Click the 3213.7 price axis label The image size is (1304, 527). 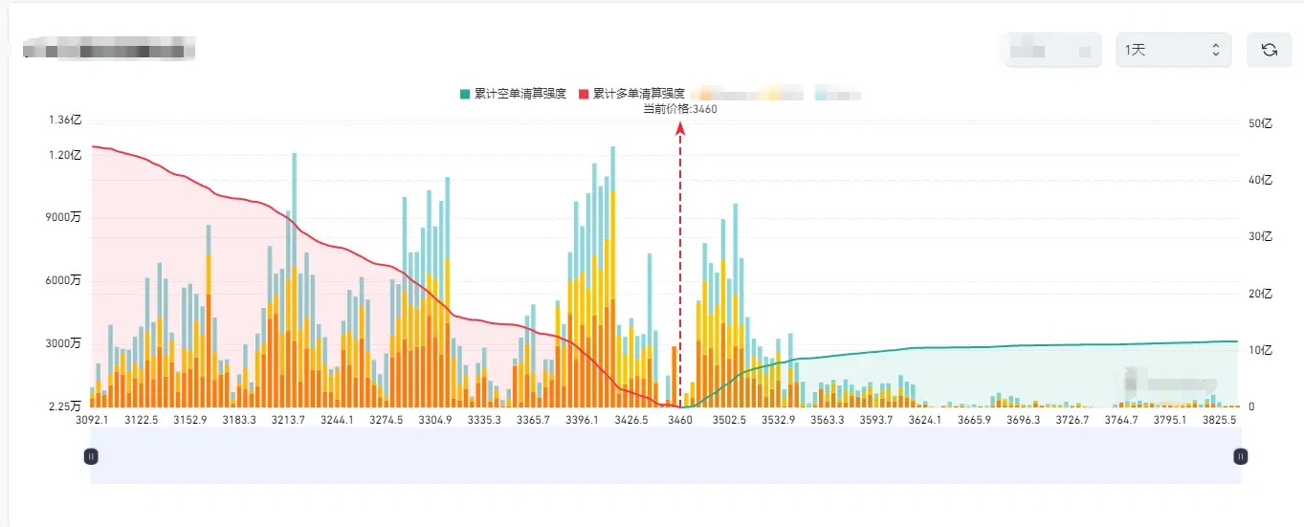(x=288, y=420)
